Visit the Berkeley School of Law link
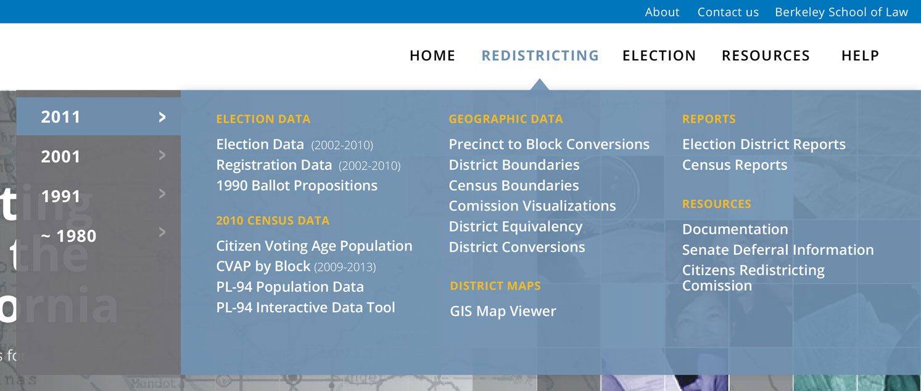Viewport: 921px width, 391px height. (x=841, y=12)
